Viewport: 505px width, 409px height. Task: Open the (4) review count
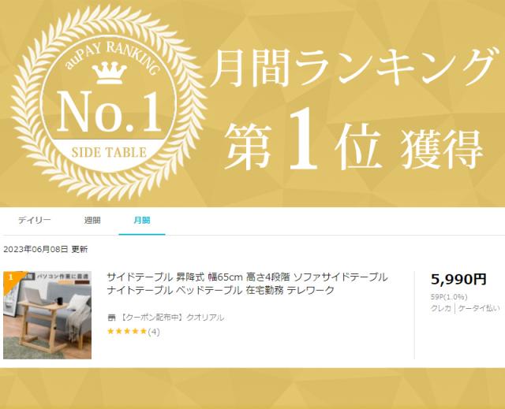click(x=154, y=332)
